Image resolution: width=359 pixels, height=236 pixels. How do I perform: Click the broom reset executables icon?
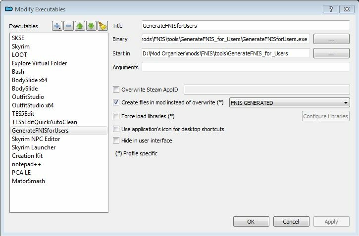pyautogui.click(x=103, y=26)
